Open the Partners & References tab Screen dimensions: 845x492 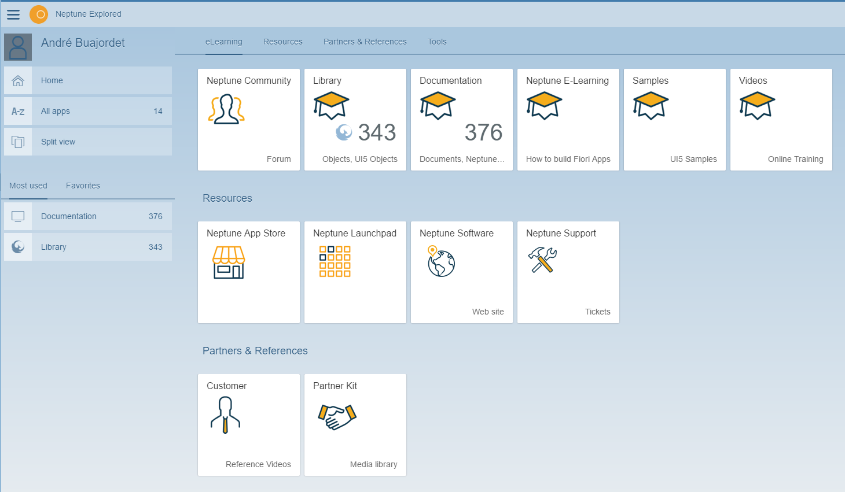[x=365, y=42]
